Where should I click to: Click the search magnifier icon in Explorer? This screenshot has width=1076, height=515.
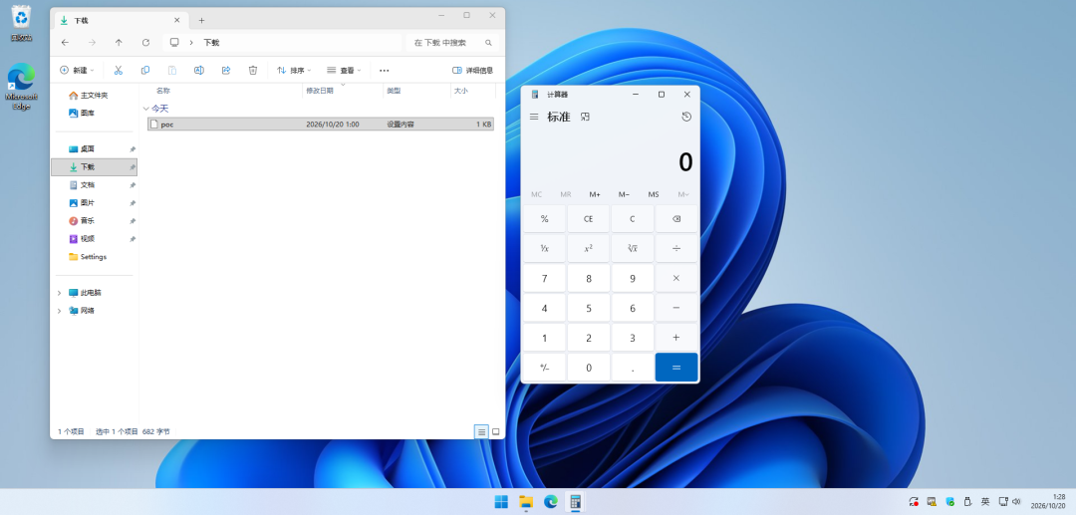(x=488, y=43)
